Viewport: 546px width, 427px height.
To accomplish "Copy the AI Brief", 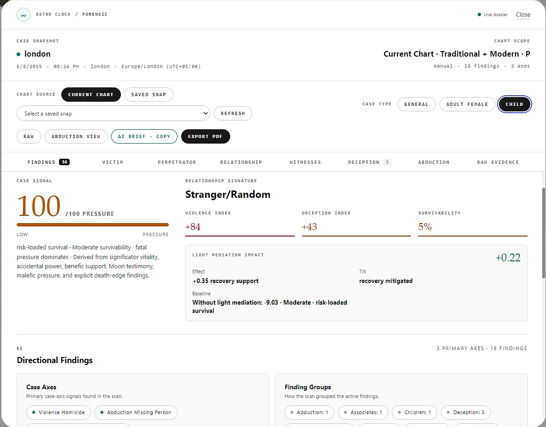I will click(x=144, y=137).
